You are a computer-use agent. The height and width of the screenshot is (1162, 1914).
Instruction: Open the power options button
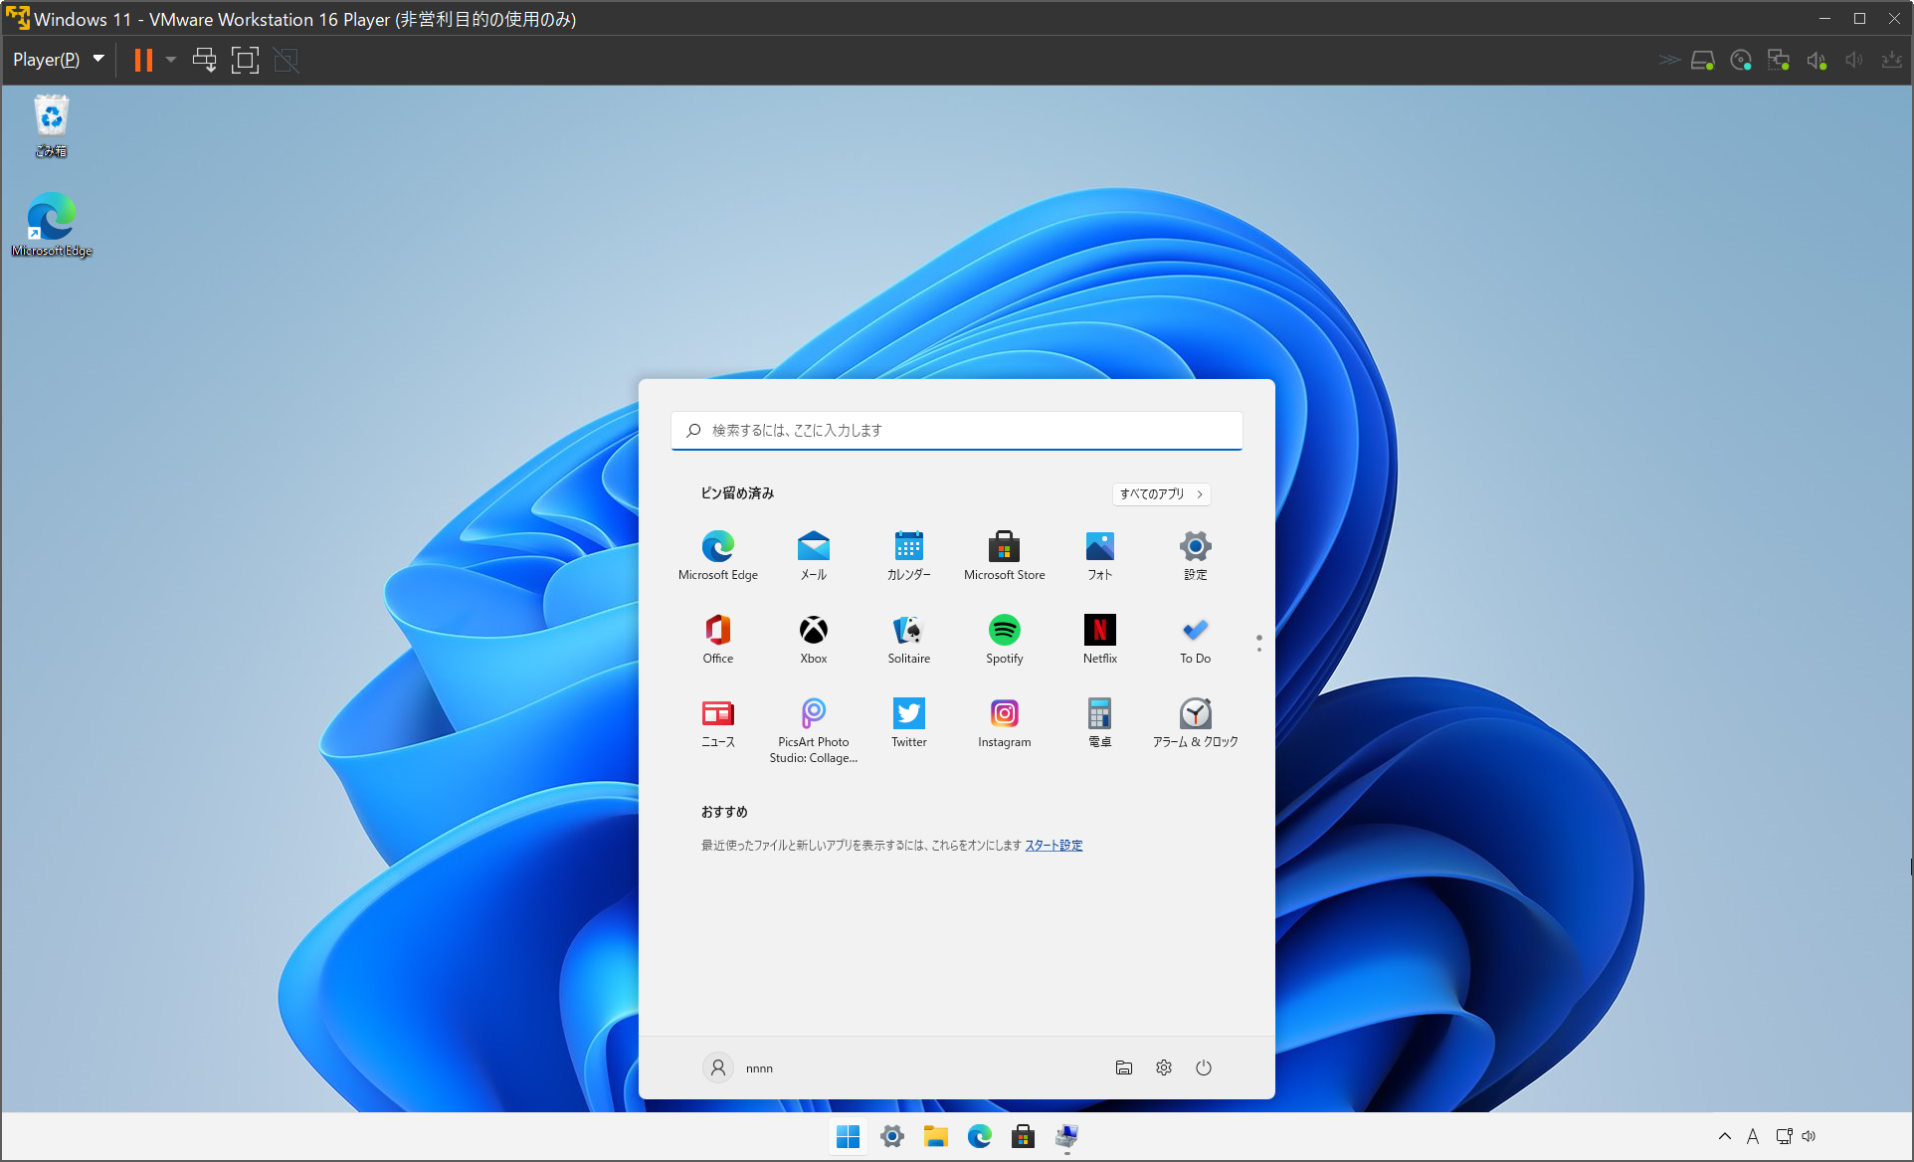click(1203, 1067)
